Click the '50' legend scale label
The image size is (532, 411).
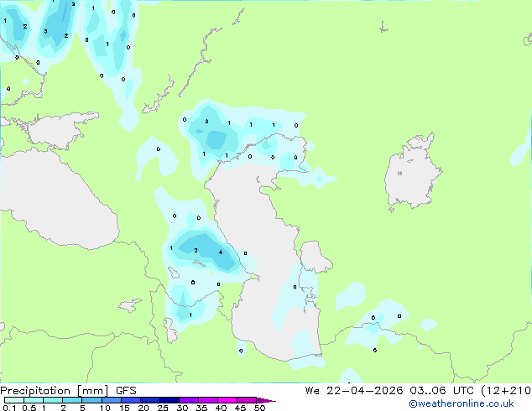click(x=259, y=408)
